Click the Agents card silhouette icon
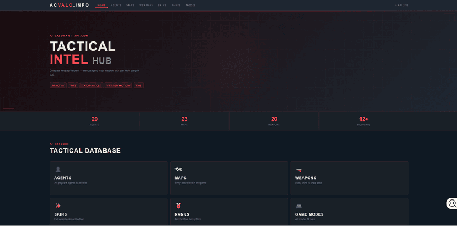 point(58,170)
